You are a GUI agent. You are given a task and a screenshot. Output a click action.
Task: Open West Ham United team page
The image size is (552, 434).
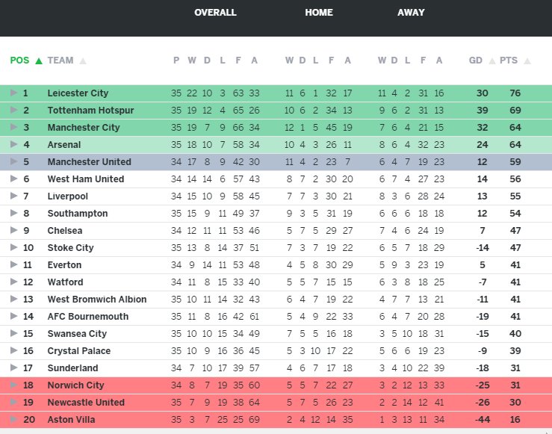[86, 179]
